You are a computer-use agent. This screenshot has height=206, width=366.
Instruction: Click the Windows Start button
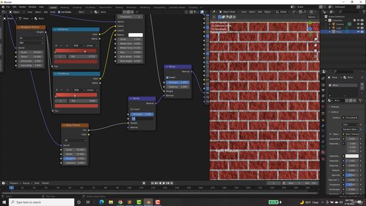(4, 202)
